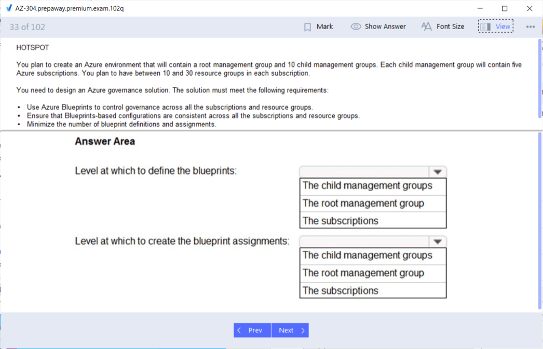Click the Answer Area heading
Screen dimensions: 543x349
pos(105,141)
